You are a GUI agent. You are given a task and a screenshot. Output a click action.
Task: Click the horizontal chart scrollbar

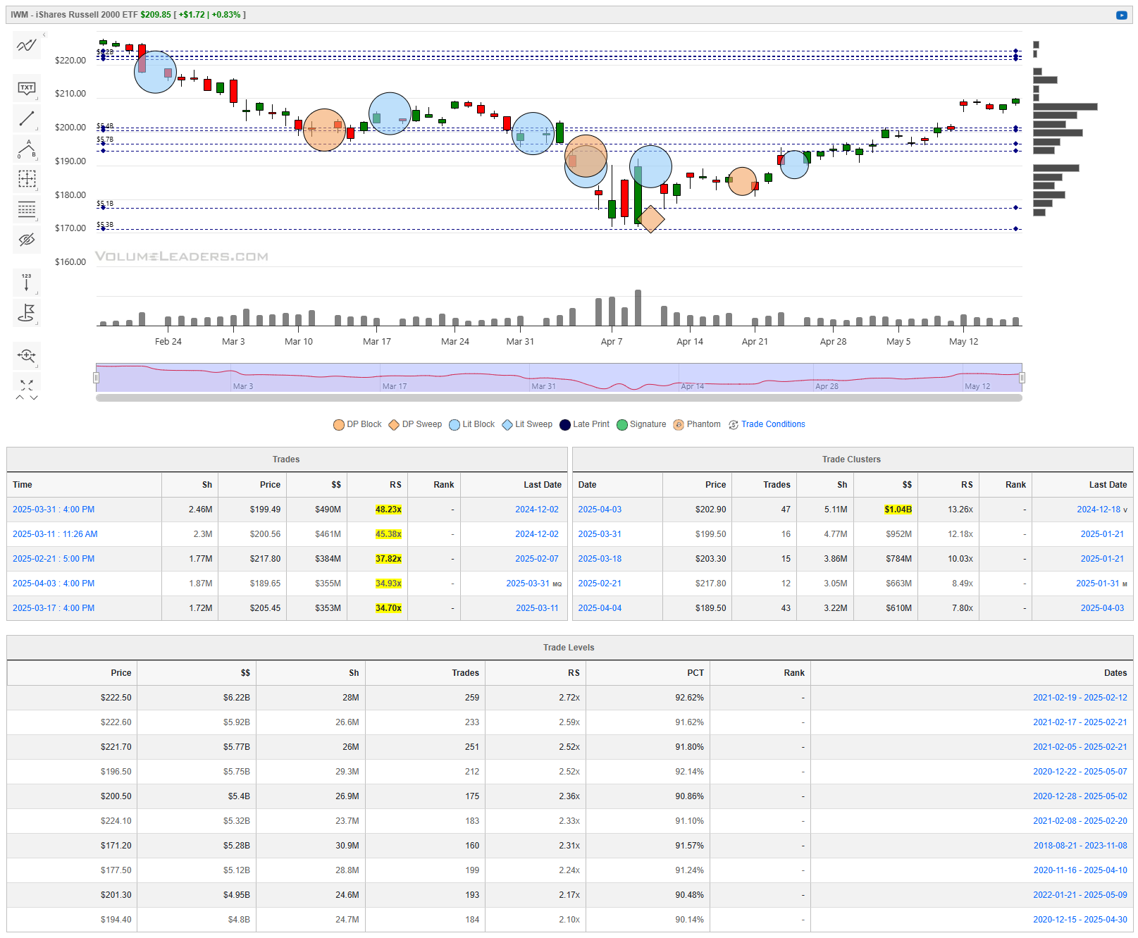coord(559,397)
